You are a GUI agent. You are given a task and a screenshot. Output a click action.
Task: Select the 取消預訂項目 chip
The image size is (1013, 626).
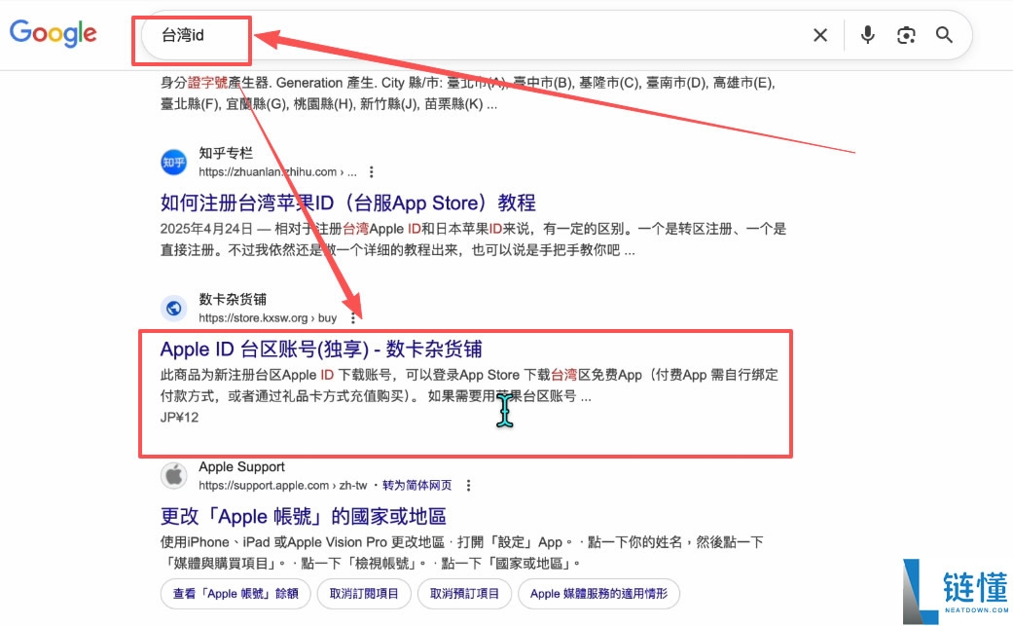click(464, 594)
